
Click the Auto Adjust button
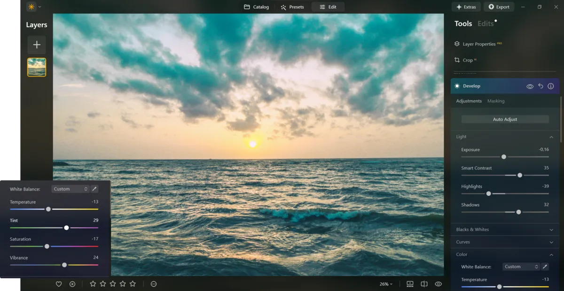[505, 119]
